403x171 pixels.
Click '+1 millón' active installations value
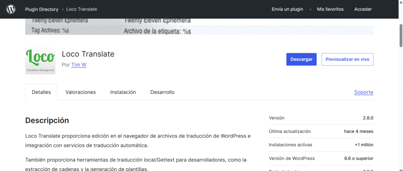[364, 145]
